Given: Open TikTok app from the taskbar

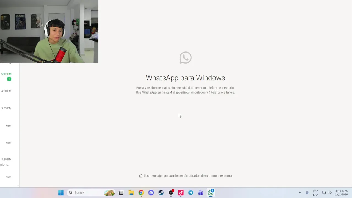Looking at the screenshot, I should (181, 193).
